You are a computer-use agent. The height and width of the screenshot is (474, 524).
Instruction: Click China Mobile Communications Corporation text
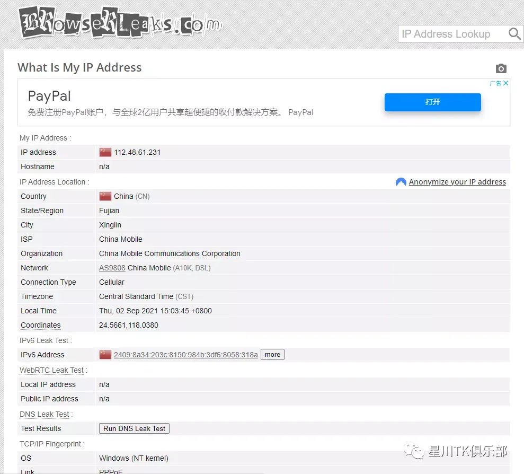point(170,253)
